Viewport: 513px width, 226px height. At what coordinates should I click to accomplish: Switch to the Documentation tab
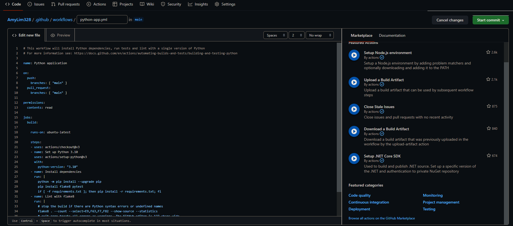(392, 35)
